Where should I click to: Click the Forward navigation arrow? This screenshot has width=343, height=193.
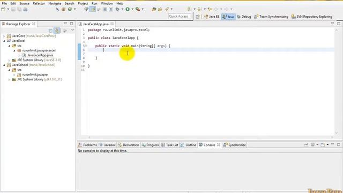point(226,9)
